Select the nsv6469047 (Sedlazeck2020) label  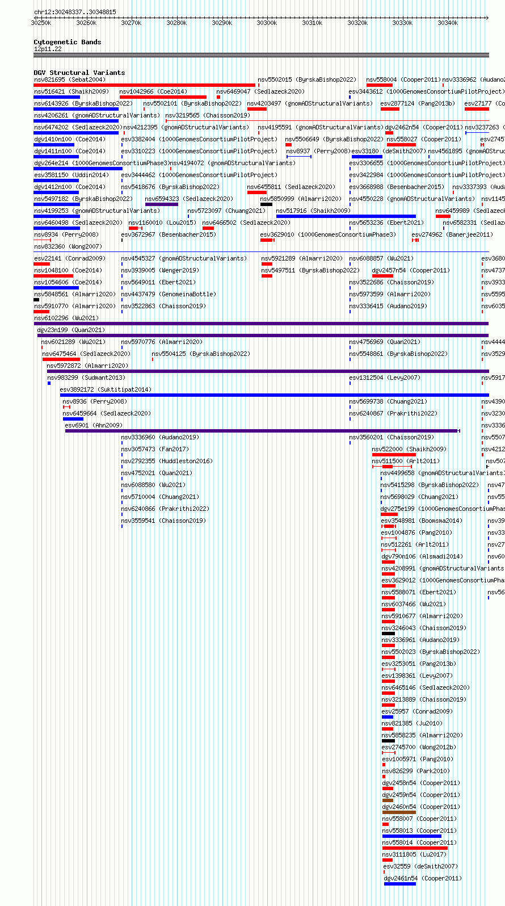click(x=260, y=91)
